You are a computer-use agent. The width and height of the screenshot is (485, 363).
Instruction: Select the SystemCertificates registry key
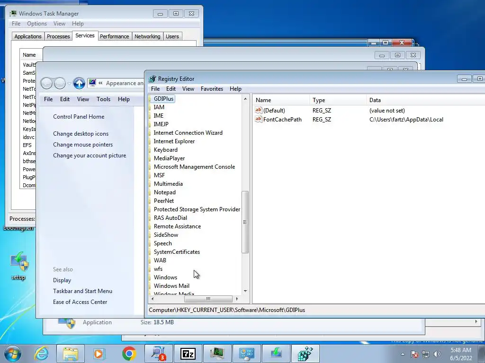177,251
